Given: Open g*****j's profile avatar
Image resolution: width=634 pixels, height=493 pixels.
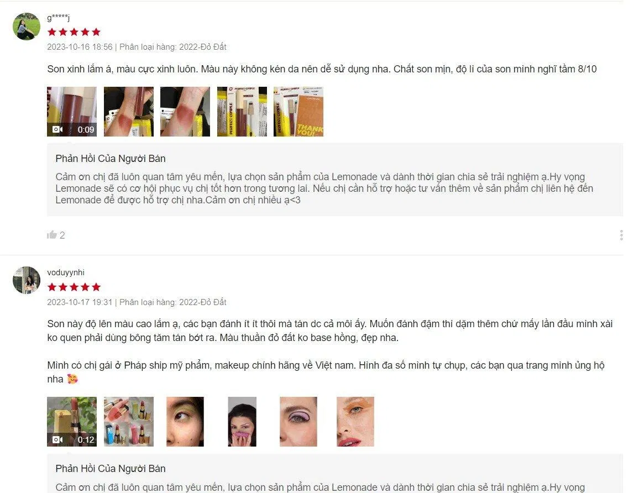Looking at the screenshot, I should [27, 27].
